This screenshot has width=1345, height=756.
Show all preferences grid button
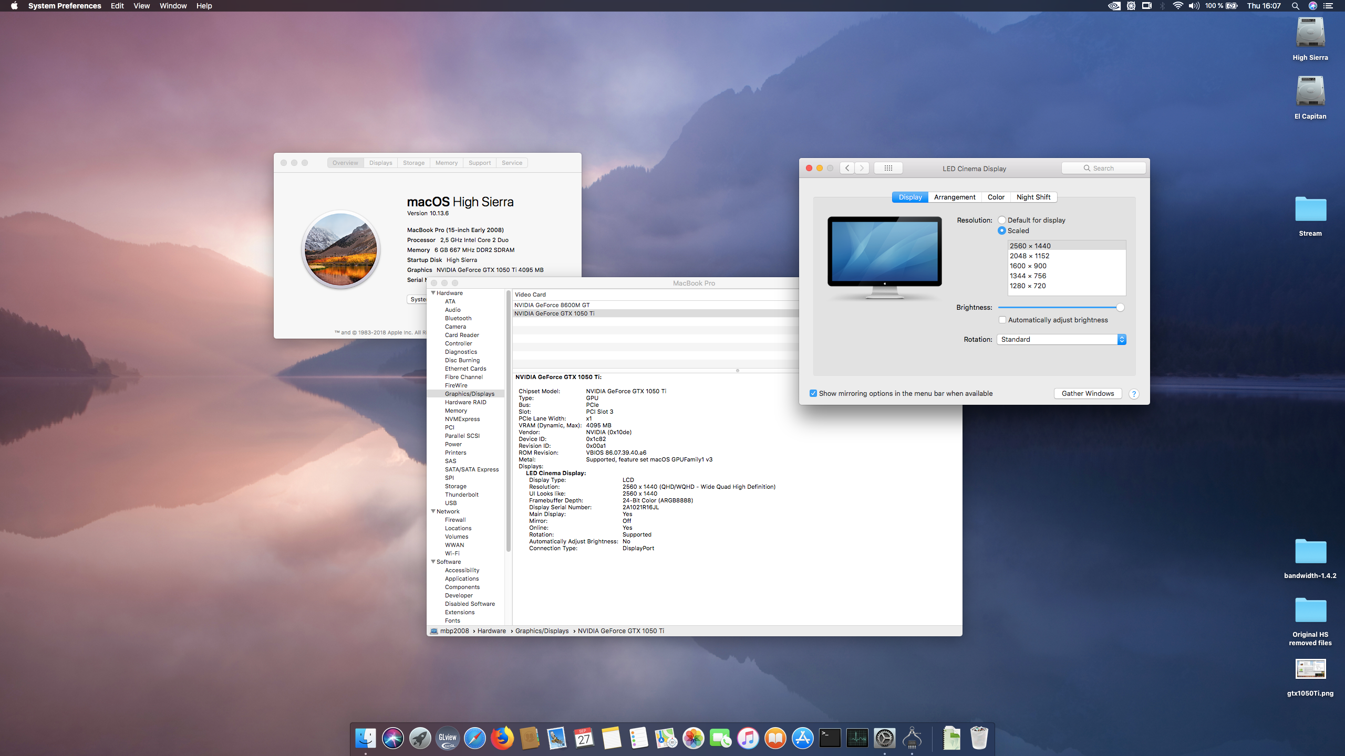[888, 168]
